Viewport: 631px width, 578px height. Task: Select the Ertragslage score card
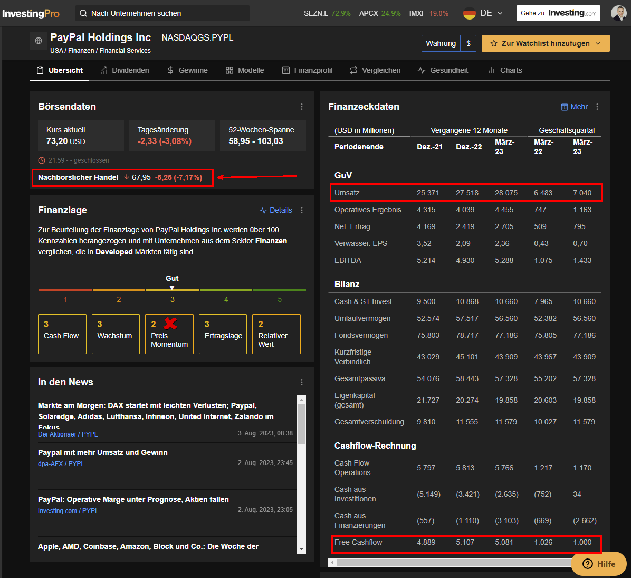223,334
